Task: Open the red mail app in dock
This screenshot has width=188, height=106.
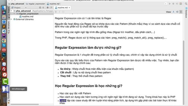Action: coord(4,50)
